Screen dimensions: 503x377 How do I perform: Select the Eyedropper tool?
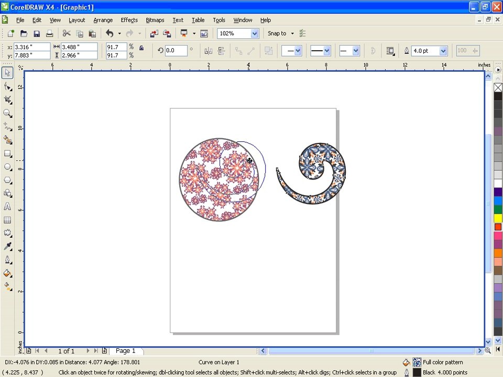click(7, 246)
